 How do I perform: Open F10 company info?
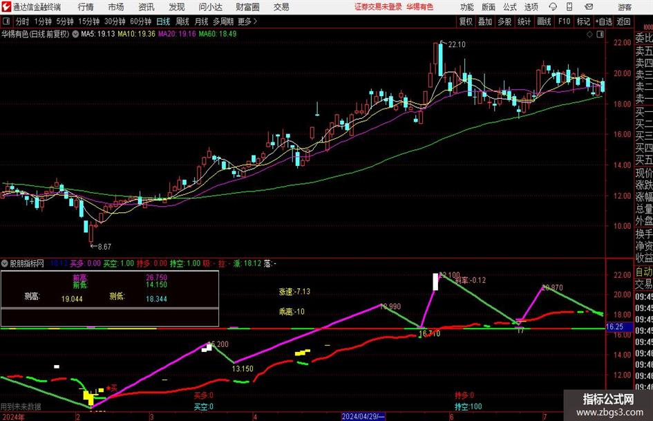[565, 21]
